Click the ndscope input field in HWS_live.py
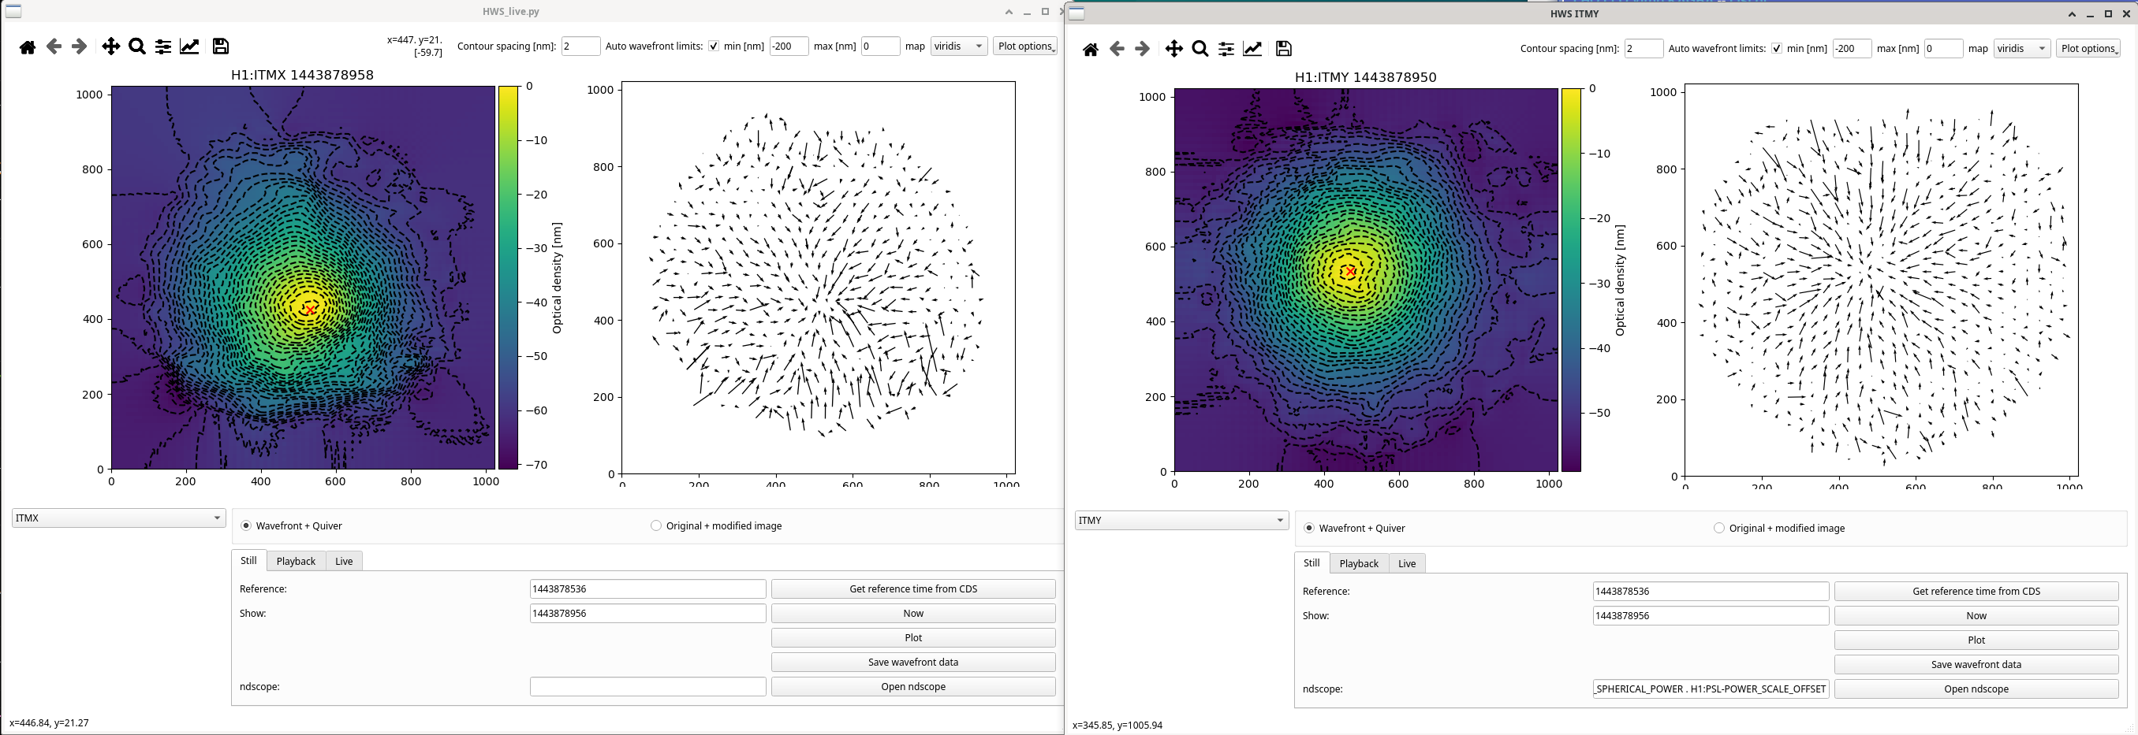This screenshot has height=735, width=2138. pos(647,687)
